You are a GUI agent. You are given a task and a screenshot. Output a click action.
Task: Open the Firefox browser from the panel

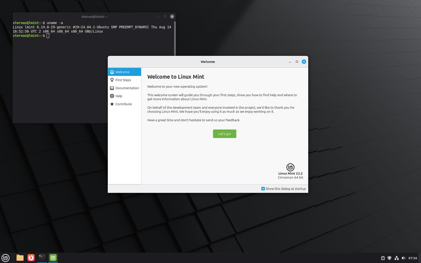coord(31,258)
